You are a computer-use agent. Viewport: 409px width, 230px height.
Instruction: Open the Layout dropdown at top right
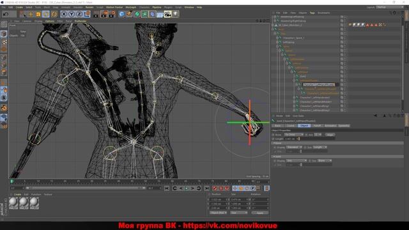tap(390, 7)
